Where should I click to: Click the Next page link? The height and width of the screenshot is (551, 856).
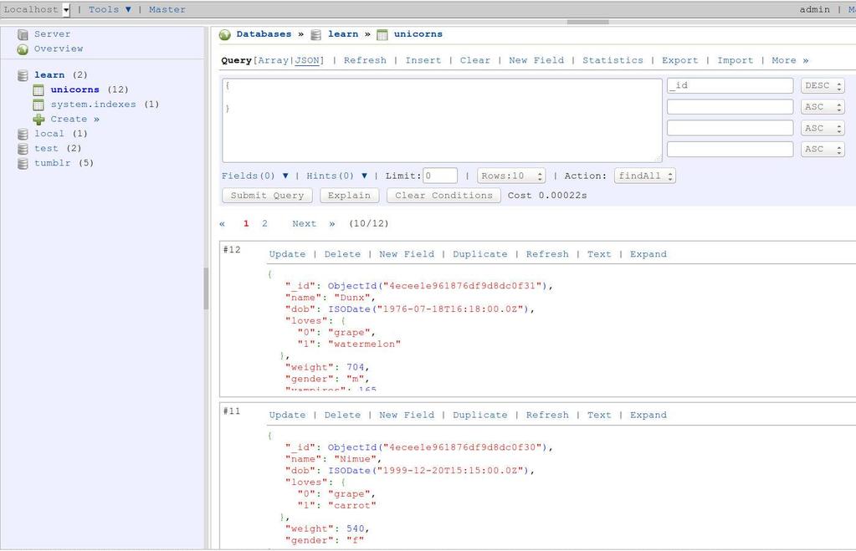point(304,224)
